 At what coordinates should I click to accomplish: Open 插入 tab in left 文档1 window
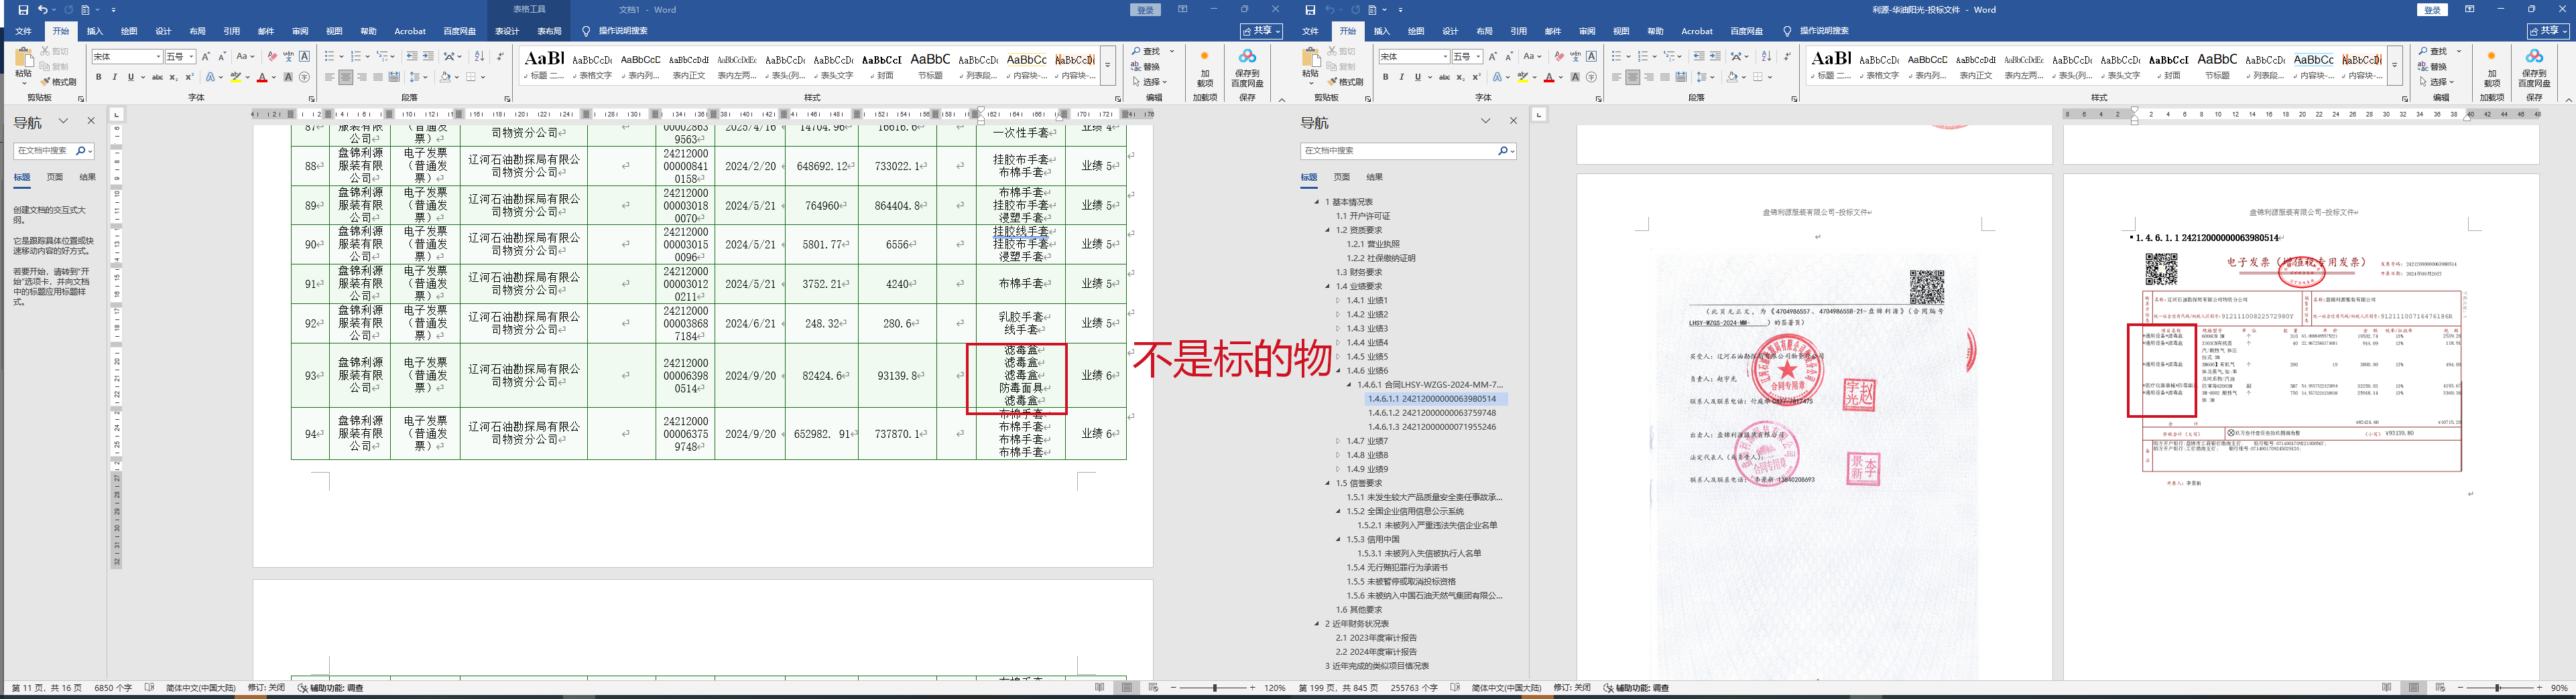coord(95,31)
